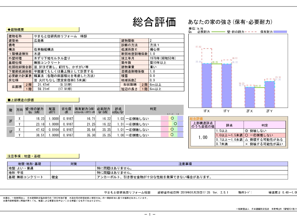This screenshot has height=222, width=297.
Task: Click the 広島県 location value
Action: point(39,41)
